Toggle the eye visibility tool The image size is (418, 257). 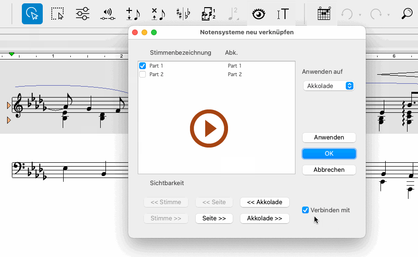(258, 14)
